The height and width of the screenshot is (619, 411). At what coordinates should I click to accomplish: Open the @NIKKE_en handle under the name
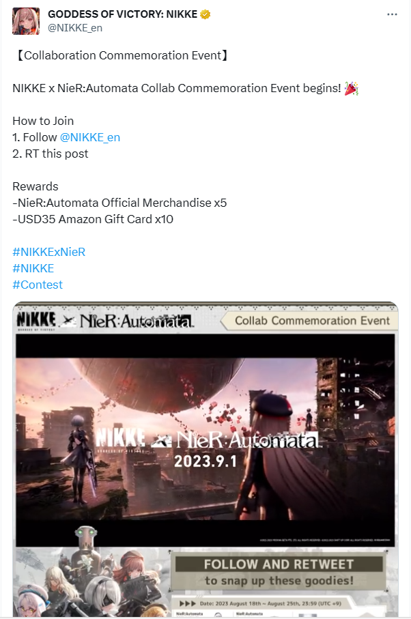click(75, 28)
